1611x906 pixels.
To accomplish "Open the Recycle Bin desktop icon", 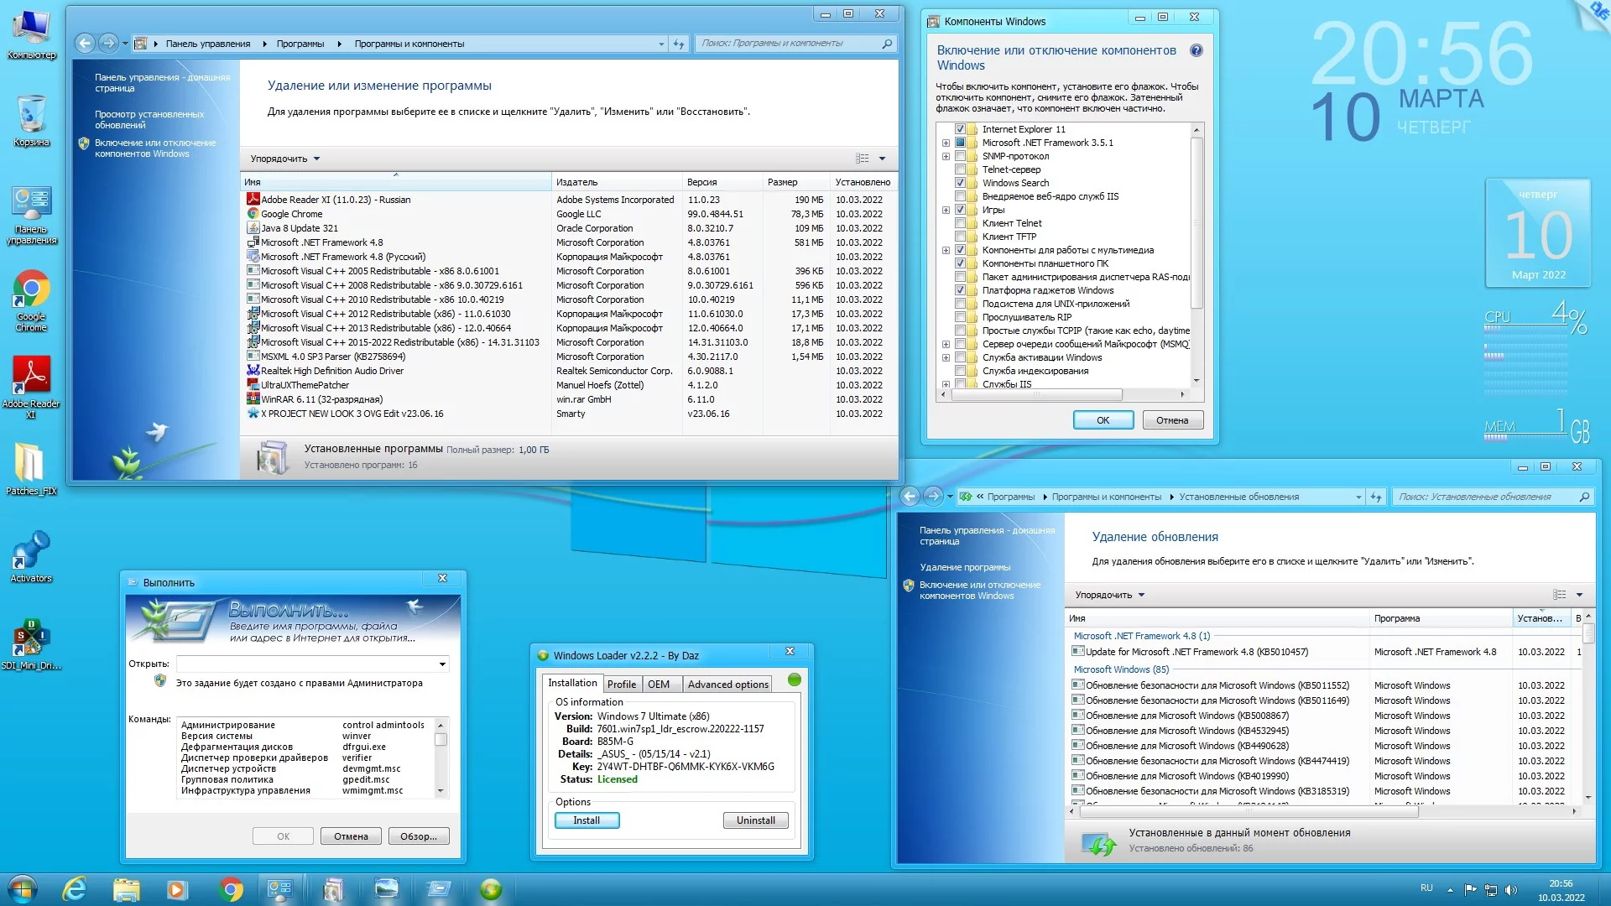I will pos(31,116).
